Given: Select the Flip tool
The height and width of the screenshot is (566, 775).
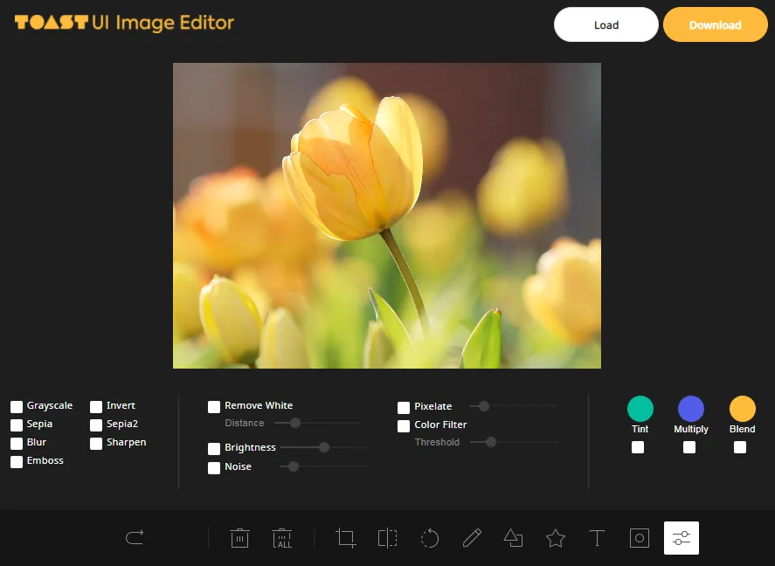Looking at the screenshot, I should [x=388, y=538].
